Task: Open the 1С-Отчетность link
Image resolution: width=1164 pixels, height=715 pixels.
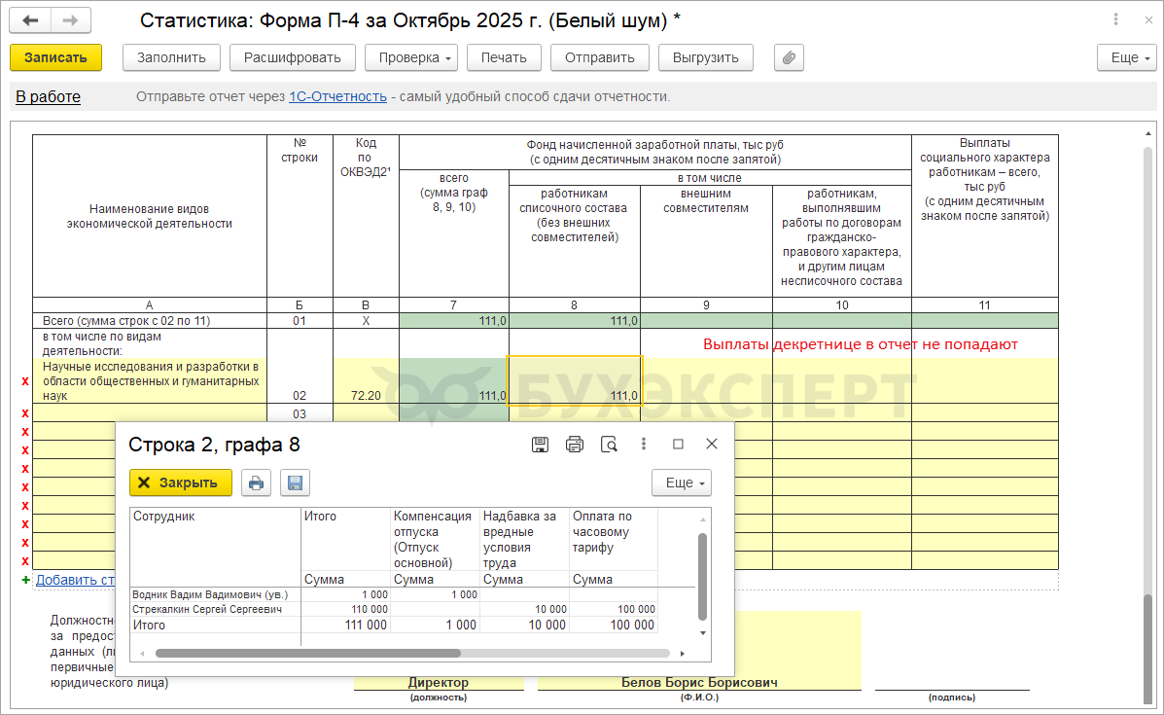Action: (337, 96)
